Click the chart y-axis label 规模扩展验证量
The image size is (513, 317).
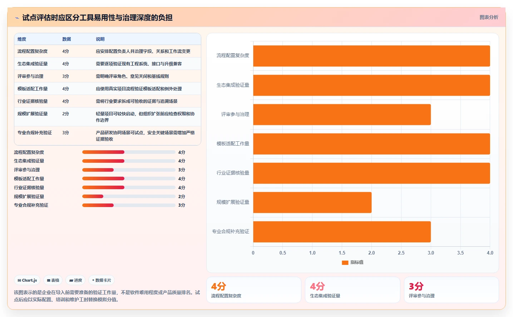pos(233,202)
